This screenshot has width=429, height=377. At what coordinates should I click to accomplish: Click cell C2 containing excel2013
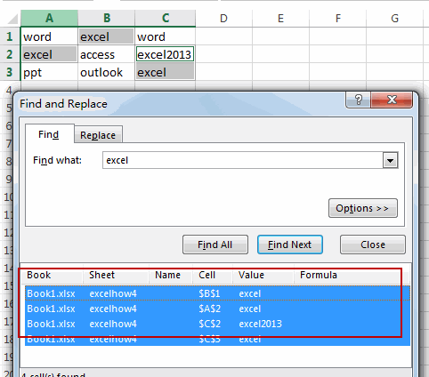[x=166, y=54]
